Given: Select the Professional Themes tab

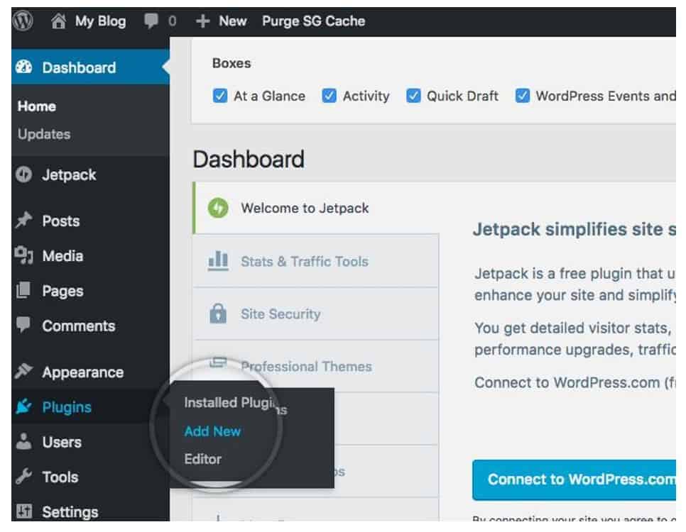Looking at the screenshot, I should [316, 366].
